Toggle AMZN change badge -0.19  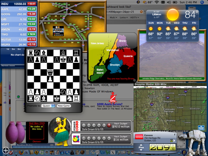32,29
